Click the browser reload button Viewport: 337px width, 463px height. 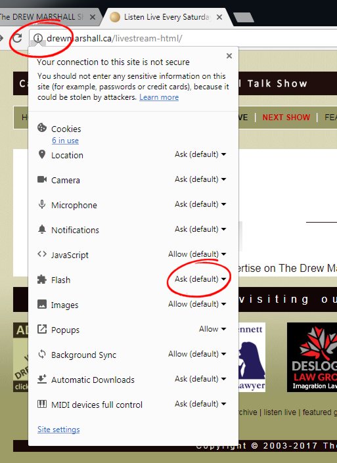click(x=18, y=38)
